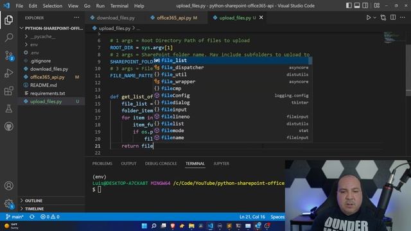Open dropdown next to Run button
411x231 pixels.
click(374, 17)
